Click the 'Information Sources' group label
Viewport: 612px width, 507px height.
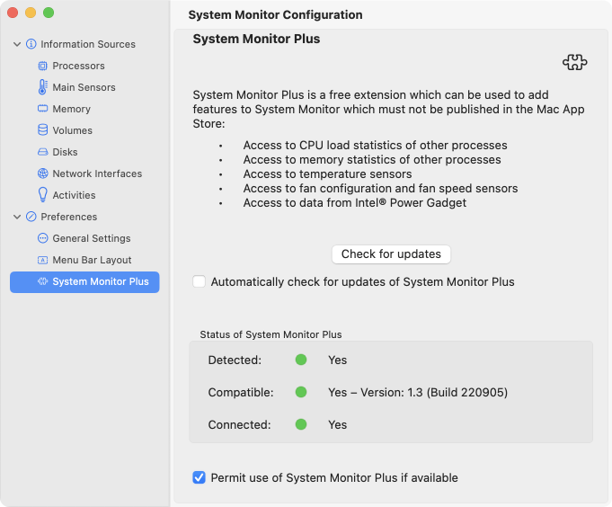[x=88, y=44]
